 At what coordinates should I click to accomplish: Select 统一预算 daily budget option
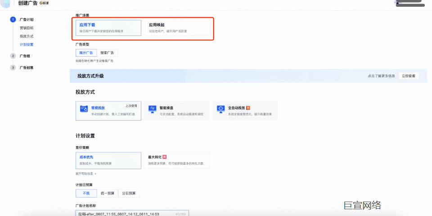click(x=107, y=193)
